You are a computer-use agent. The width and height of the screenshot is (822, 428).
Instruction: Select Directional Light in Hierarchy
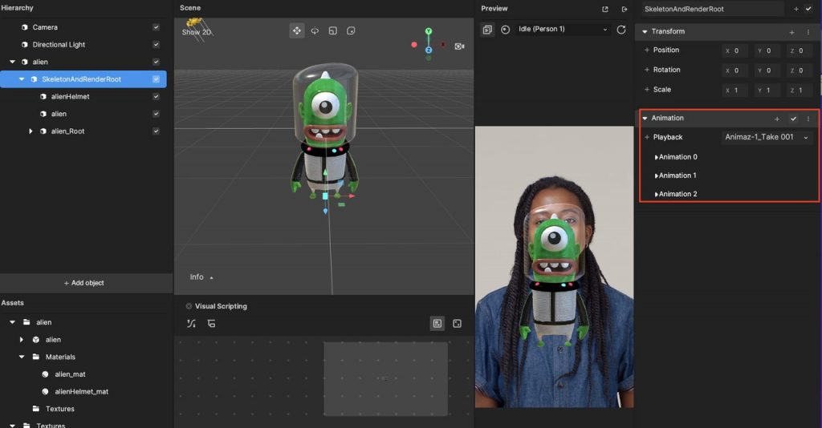(x=59, y=44)
